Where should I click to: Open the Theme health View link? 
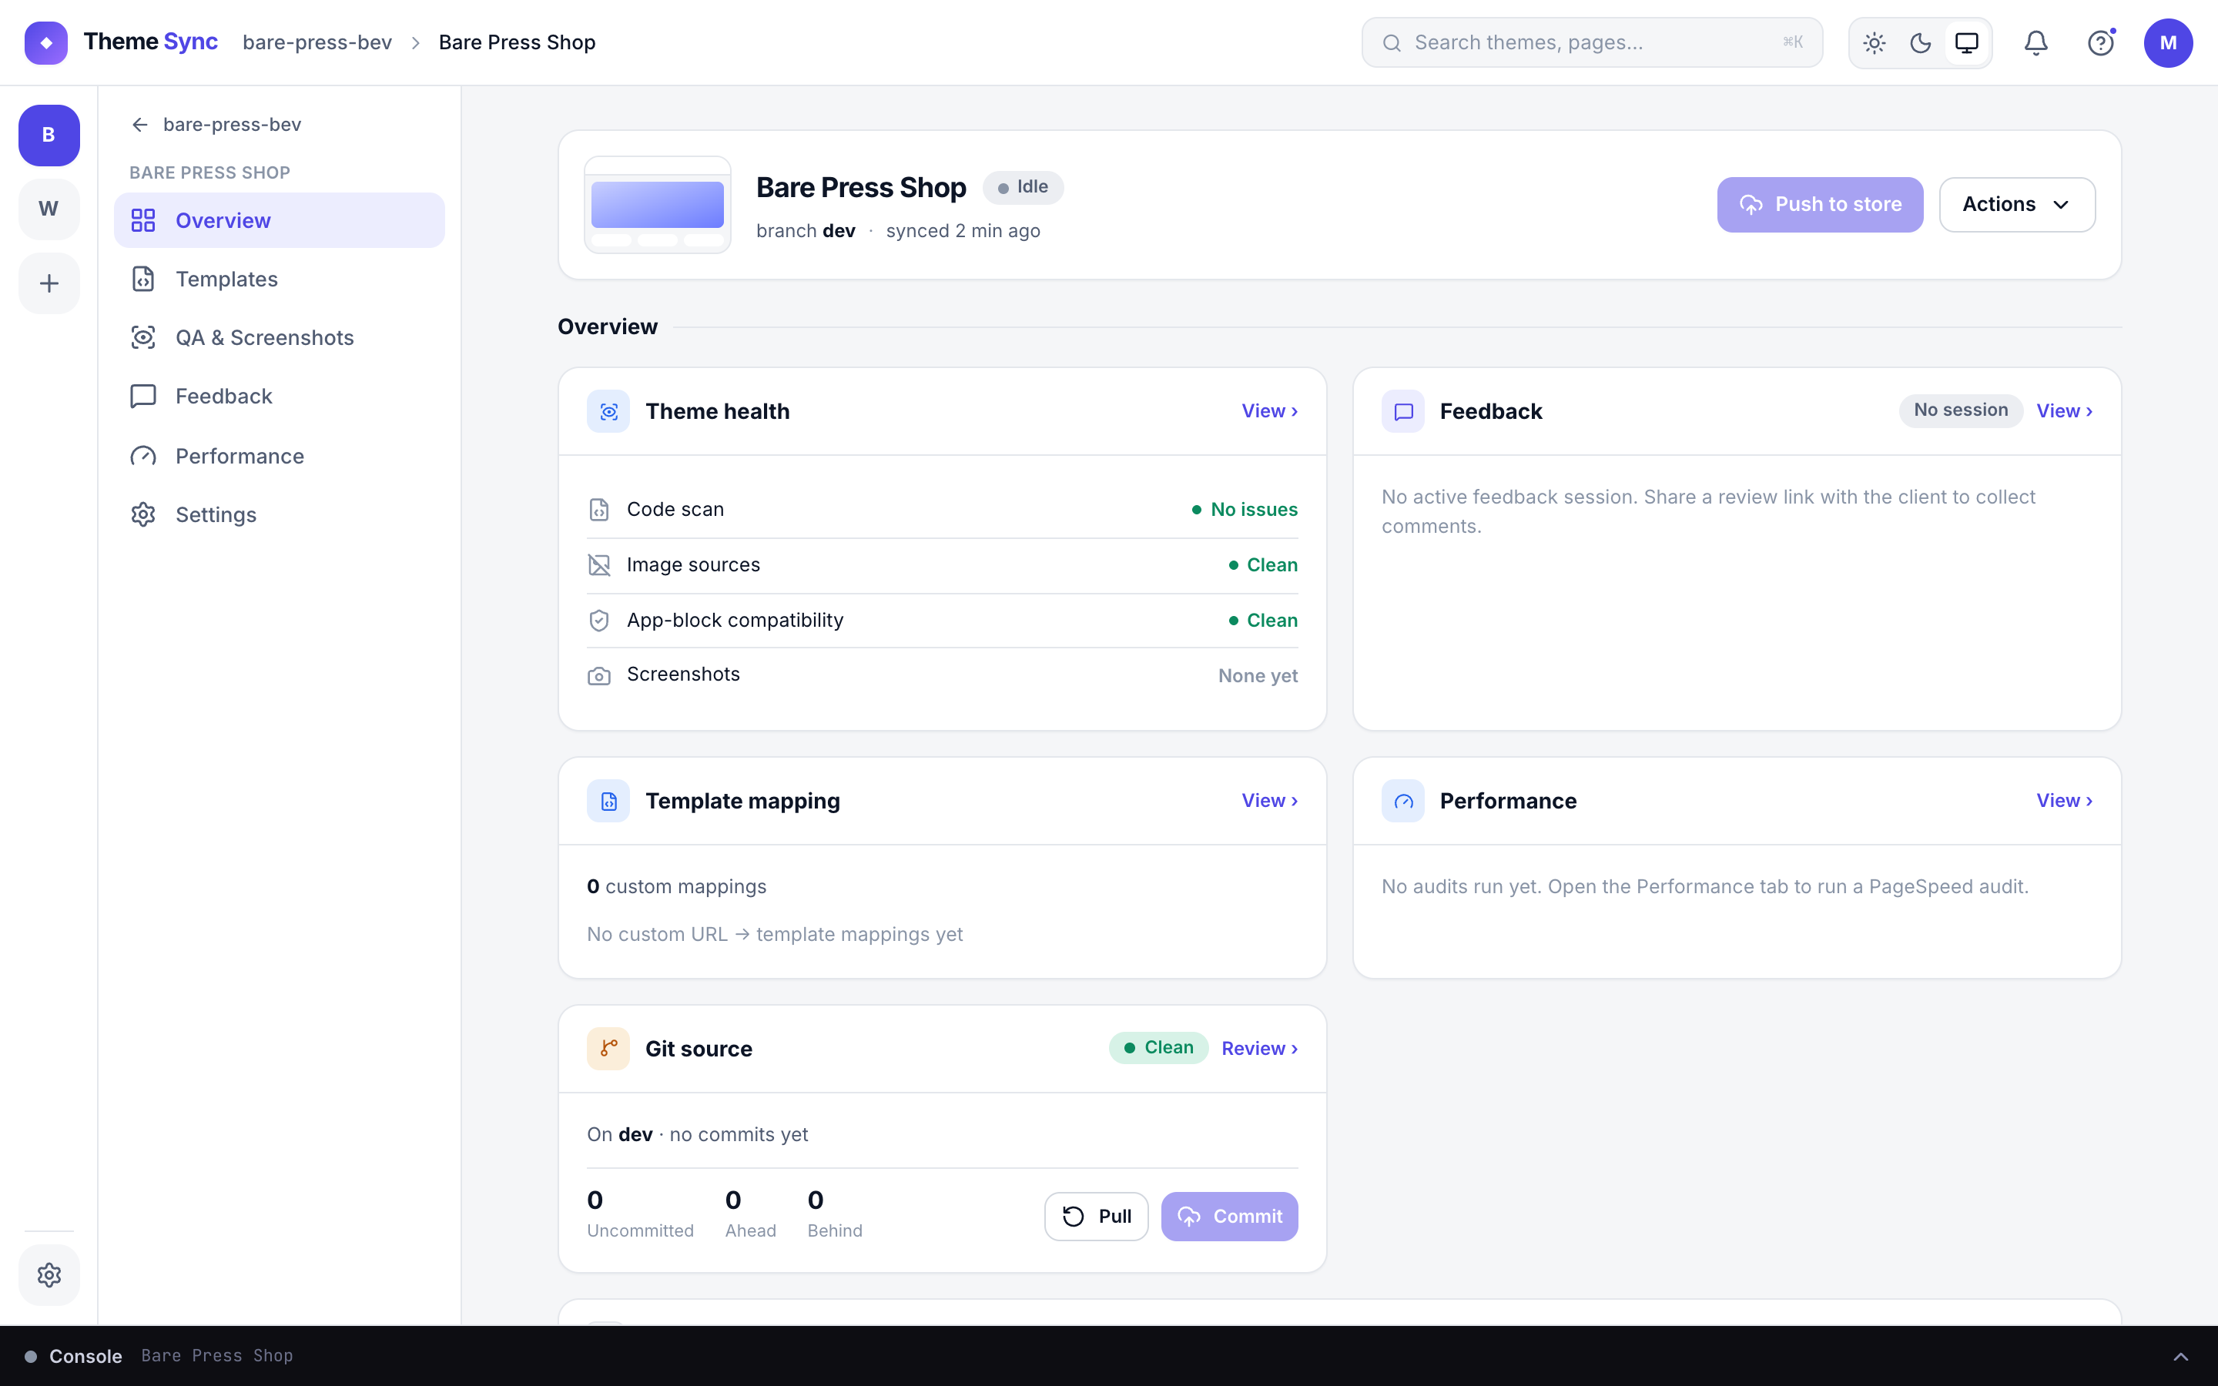click(1269, 412)
